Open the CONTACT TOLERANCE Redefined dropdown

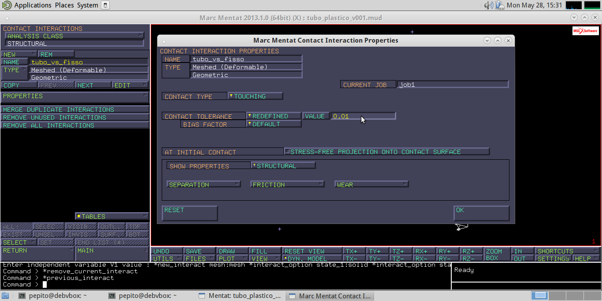pos(273,116)
